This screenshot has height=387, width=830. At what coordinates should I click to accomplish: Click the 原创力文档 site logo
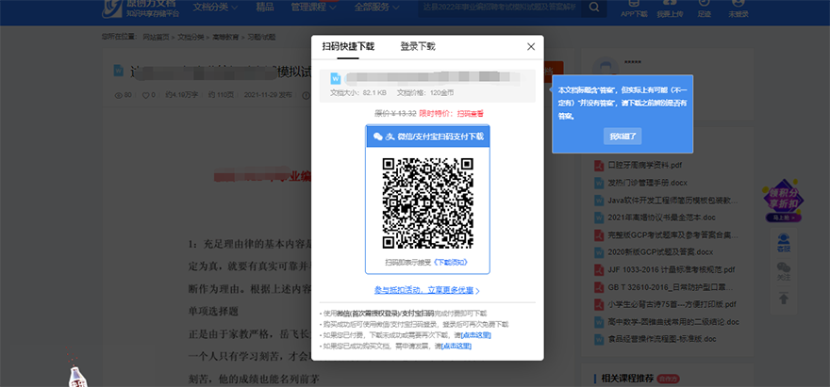pos(141,8)
